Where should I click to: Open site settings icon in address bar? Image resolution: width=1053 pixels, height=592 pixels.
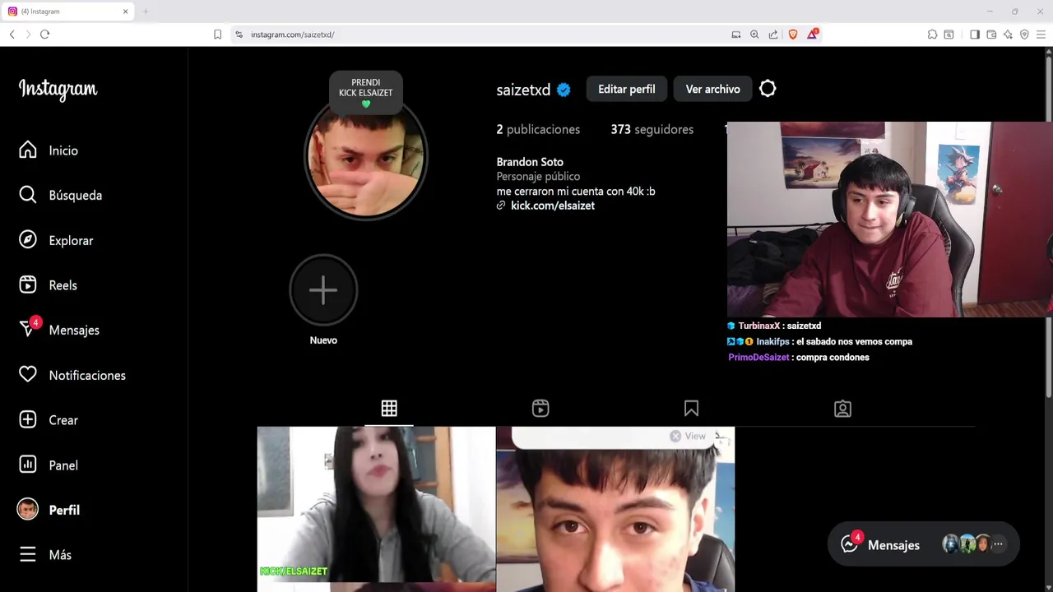(239, 35)
